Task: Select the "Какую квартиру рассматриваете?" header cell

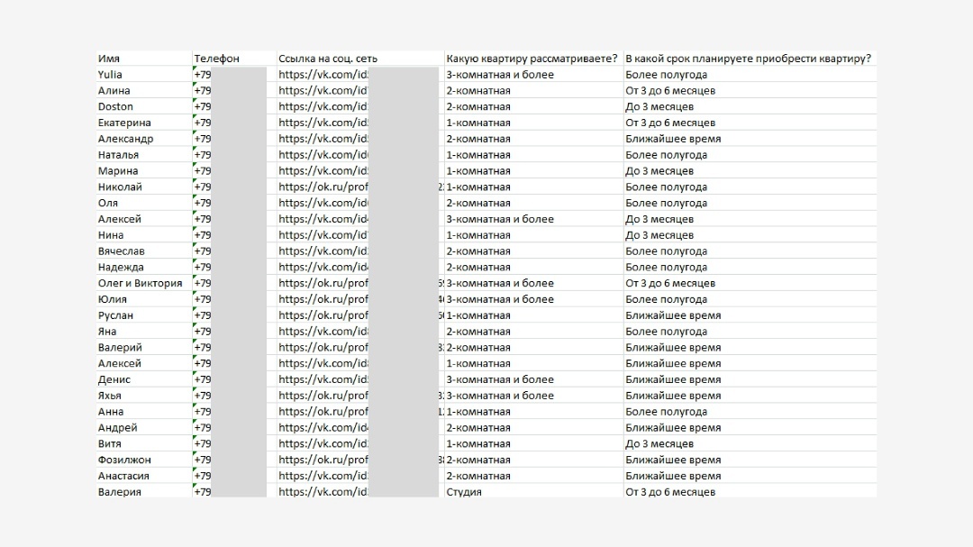Action: (x=533, y=59)
